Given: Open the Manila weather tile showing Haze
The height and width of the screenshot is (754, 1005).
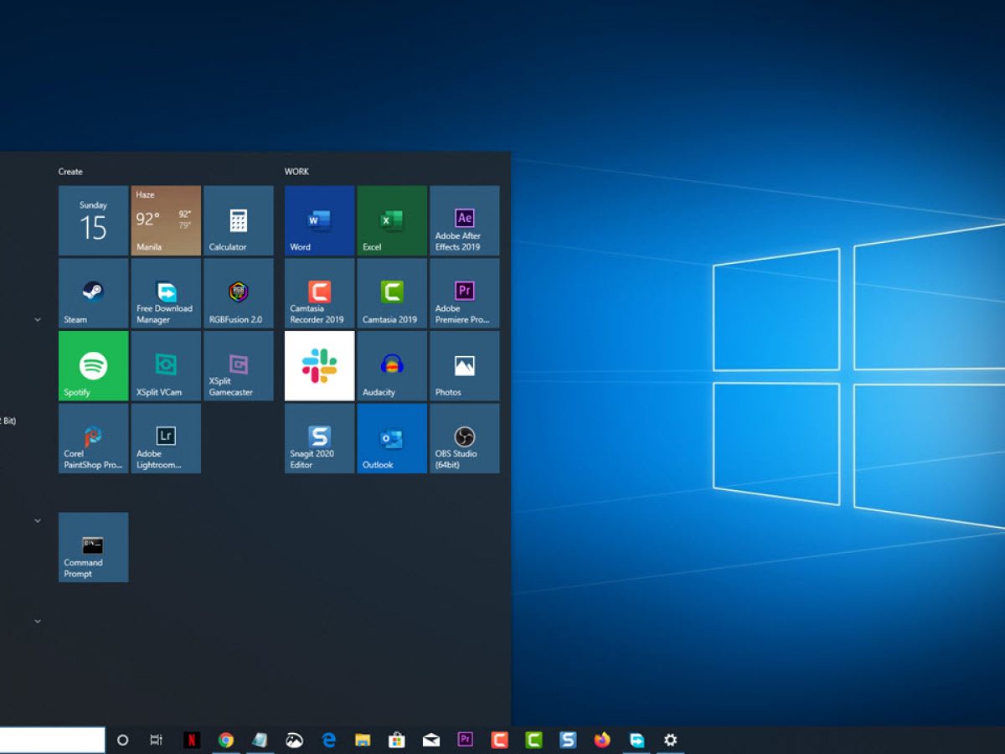Looking at the screenshot, I should [x=166, y=220].
